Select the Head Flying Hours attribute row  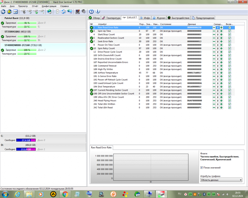tap(162, 101)
